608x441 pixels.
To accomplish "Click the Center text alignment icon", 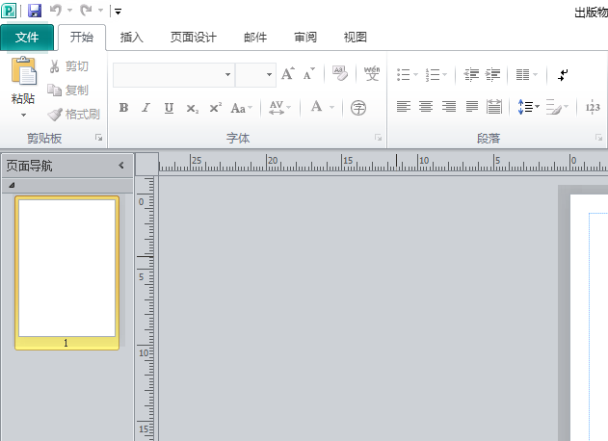I will coord(426,107).
